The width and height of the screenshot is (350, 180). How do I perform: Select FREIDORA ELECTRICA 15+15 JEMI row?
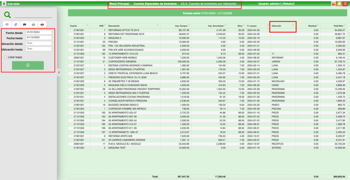(207, 77)
